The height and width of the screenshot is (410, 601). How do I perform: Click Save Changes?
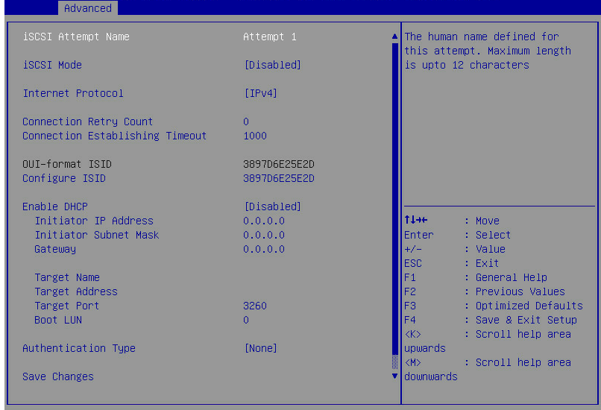[x=58, y=377]
